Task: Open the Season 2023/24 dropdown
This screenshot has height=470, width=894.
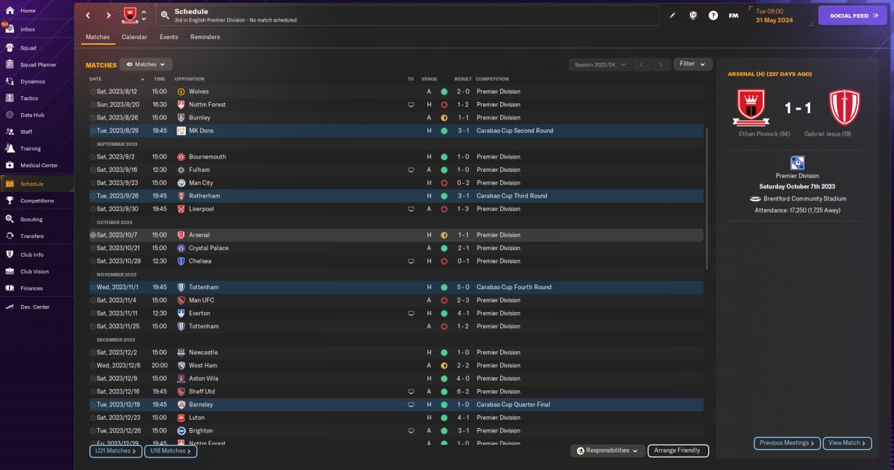Action: coord(600,64)
